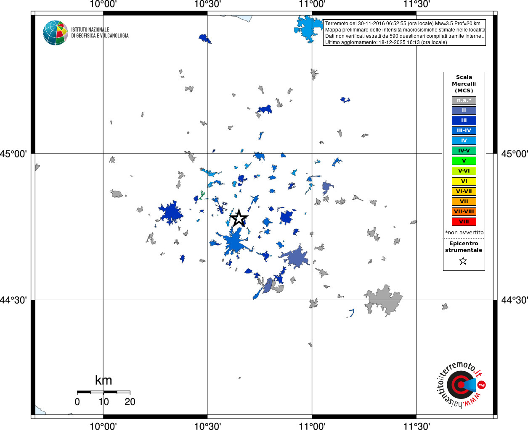
Task: Select the MCS VI yellow legend swatch
Action: point(464,181)
